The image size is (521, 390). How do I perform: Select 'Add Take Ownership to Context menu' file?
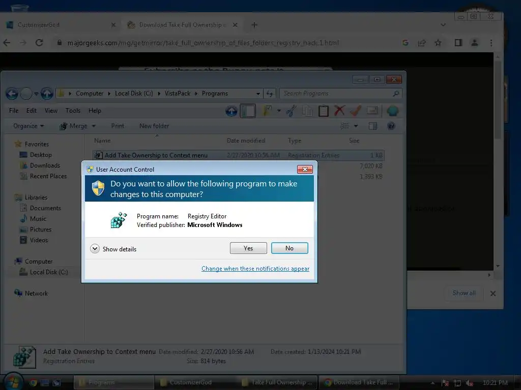coord(239,155)
